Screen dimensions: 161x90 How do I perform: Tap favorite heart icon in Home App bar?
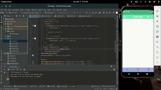152,17
